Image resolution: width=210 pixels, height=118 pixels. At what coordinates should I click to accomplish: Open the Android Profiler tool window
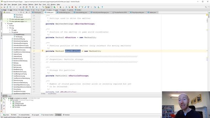24,115
